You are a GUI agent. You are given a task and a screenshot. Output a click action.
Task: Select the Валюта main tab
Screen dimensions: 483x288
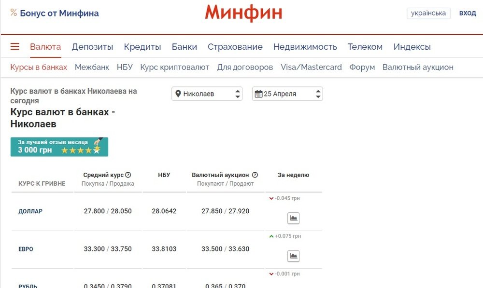(45, 47)
